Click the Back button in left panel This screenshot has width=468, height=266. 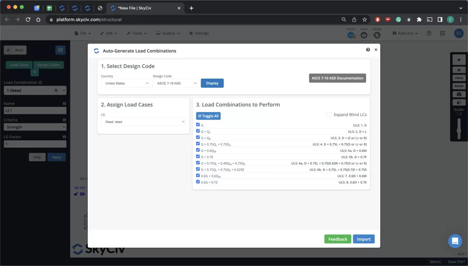point(15,50)
